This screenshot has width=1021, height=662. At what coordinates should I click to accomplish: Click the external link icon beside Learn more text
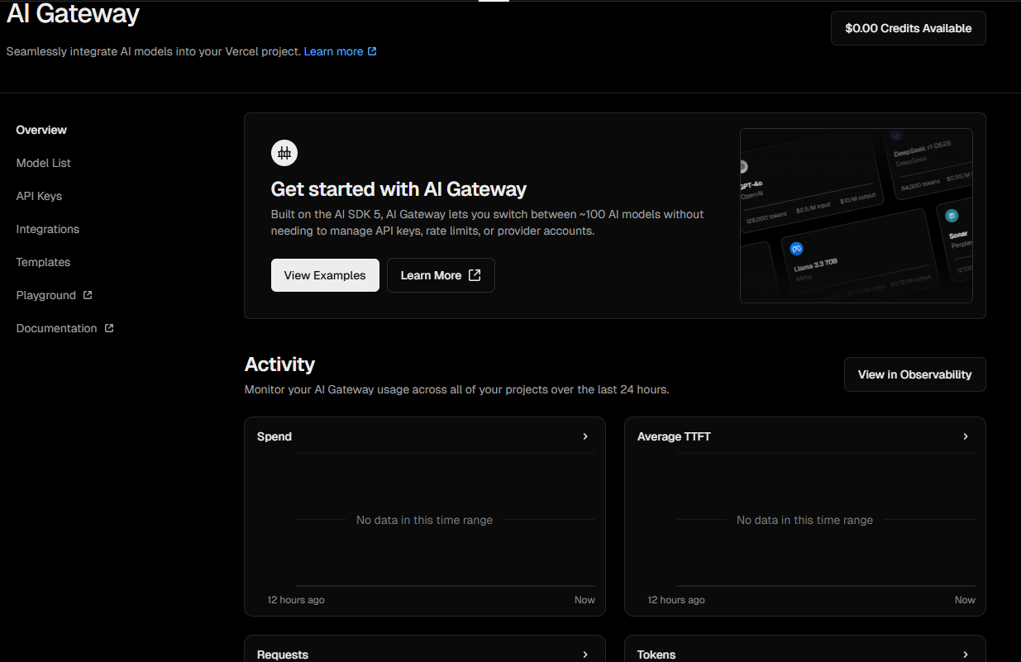(374, 50)
